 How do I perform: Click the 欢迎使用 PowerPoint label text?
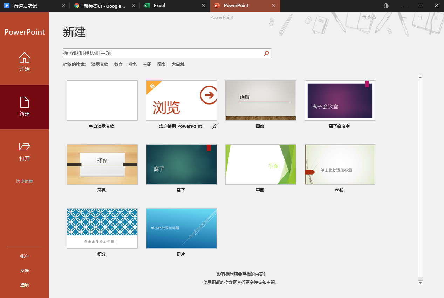tap(180, 126)
